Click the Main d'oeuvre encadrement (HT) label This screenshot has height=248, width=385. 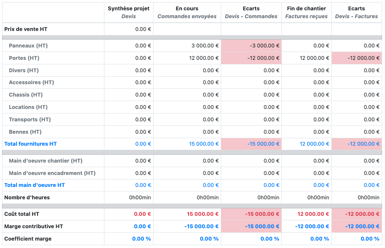pos(52,173)
